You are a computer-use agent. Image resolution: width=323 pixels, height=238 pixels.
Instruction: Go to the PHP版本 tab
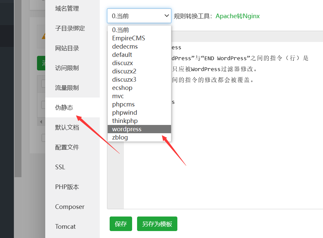click(67, 187)
